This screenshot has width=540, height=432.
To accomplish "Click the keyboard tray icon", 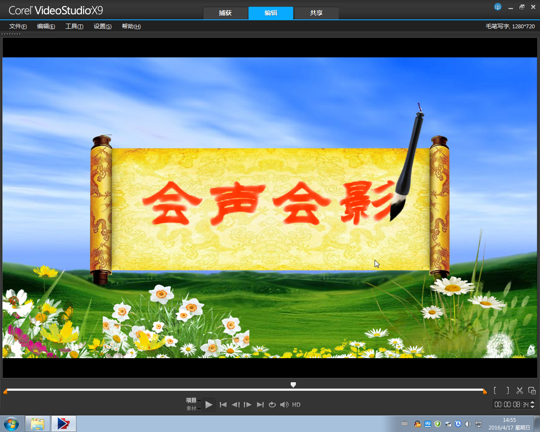I will [405, 424].
